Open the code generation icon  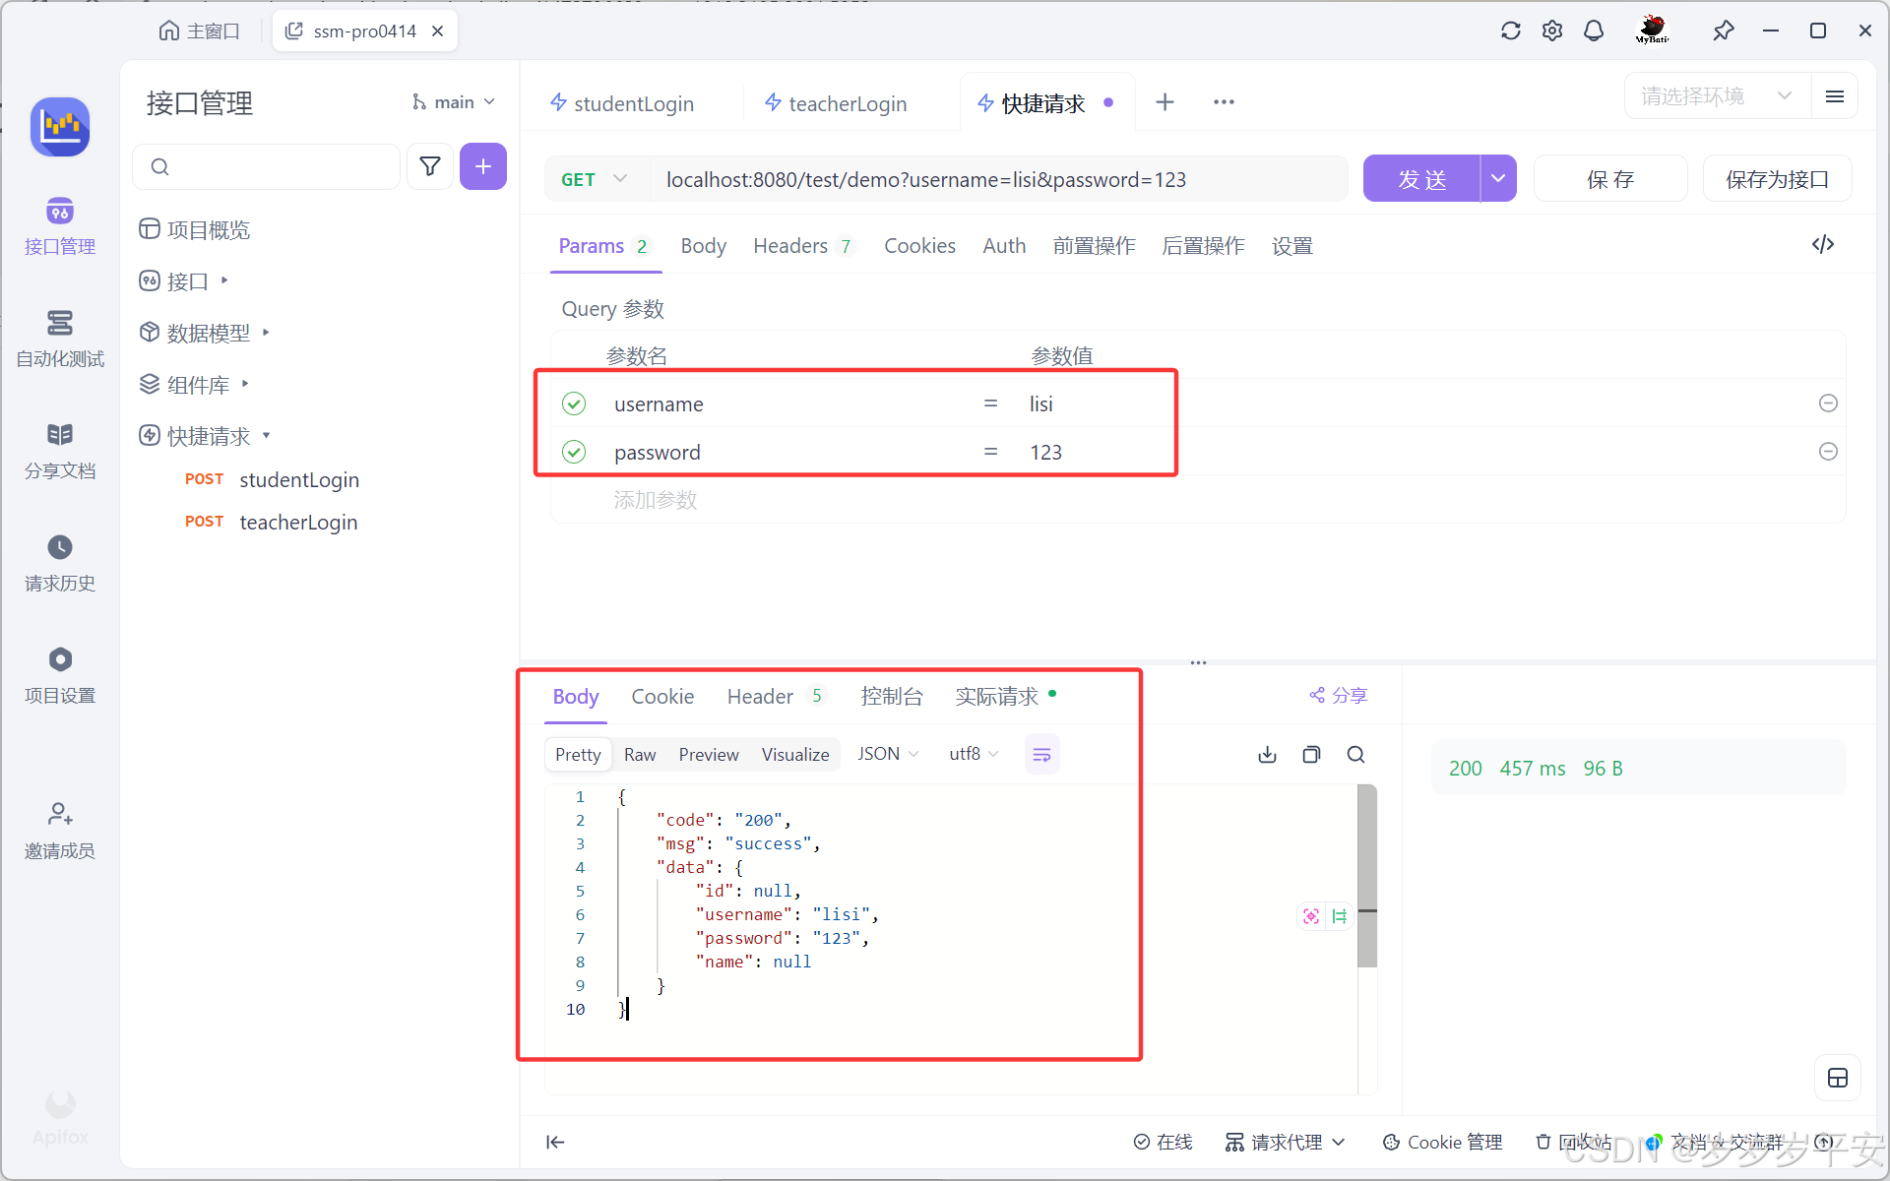(1822, 244)
